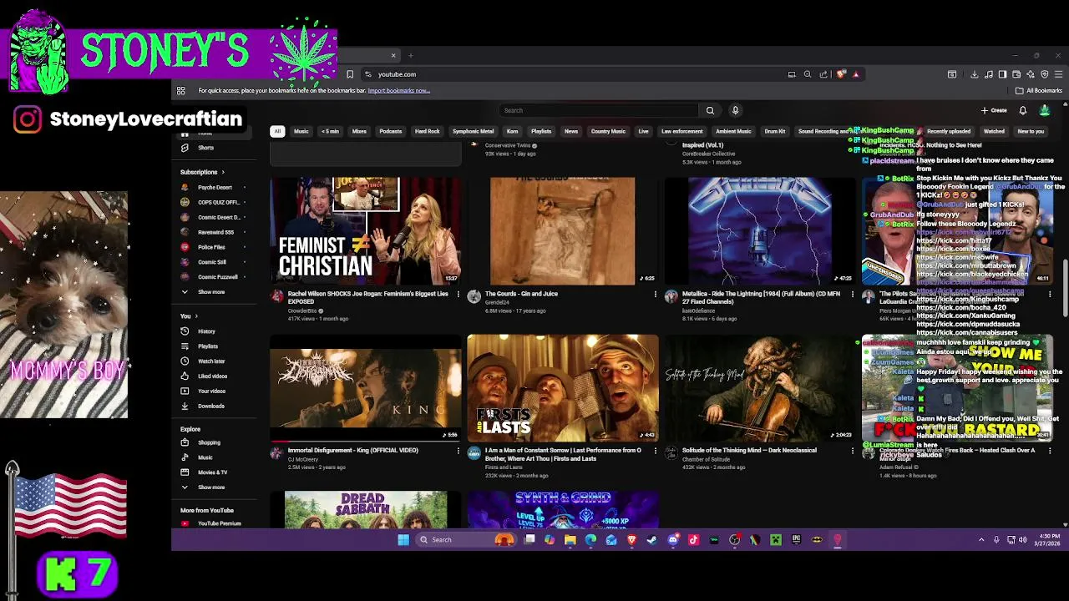Select the Podcasts filter chip
1069x601 pixels.
pyautogui.click(x=390, y=131)
